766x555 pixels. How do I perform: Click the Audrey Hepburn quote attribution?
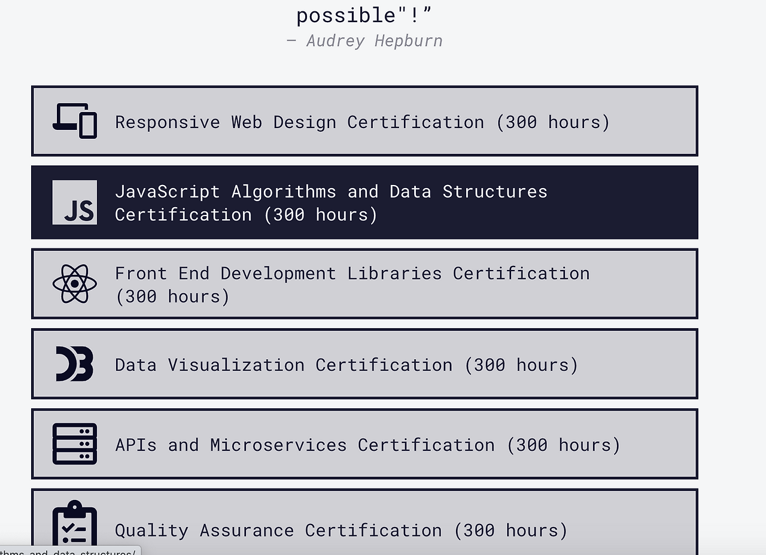pyautogui.click(x=364, y=41)
